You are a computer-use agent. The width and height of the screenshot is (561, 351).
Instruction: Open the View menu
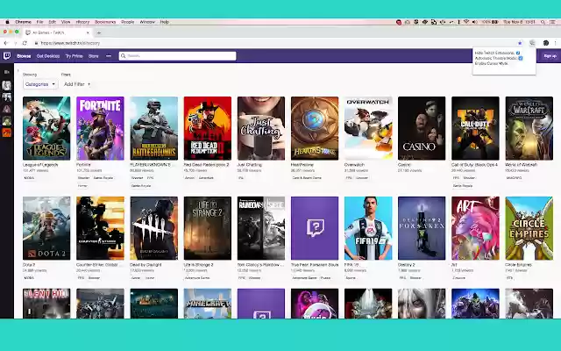pos(66,22)
